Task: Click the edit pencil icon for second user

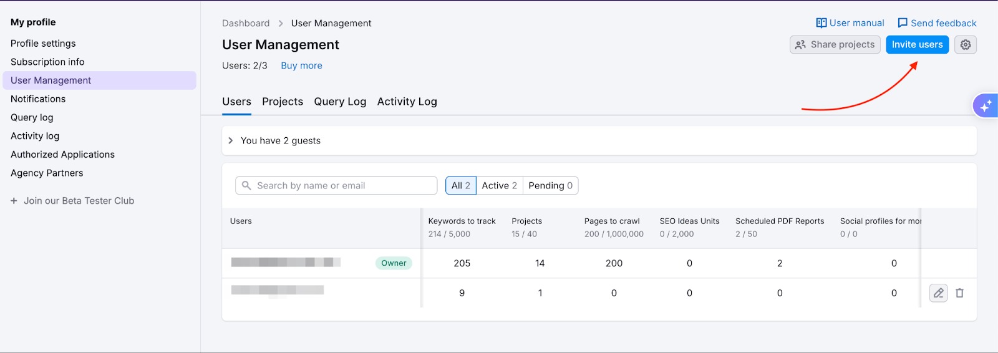Action: tap(938, 293)
